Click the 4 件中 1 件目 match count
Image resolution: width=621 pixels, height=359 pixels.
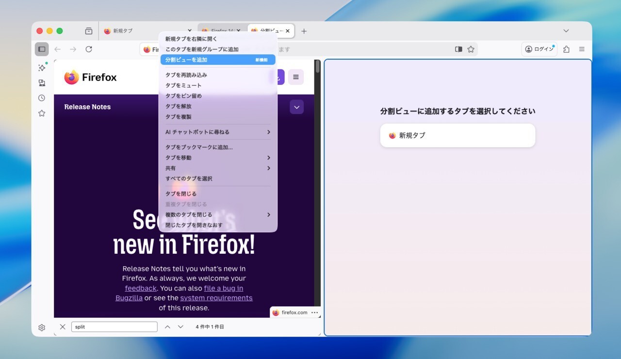pos(210,327)
